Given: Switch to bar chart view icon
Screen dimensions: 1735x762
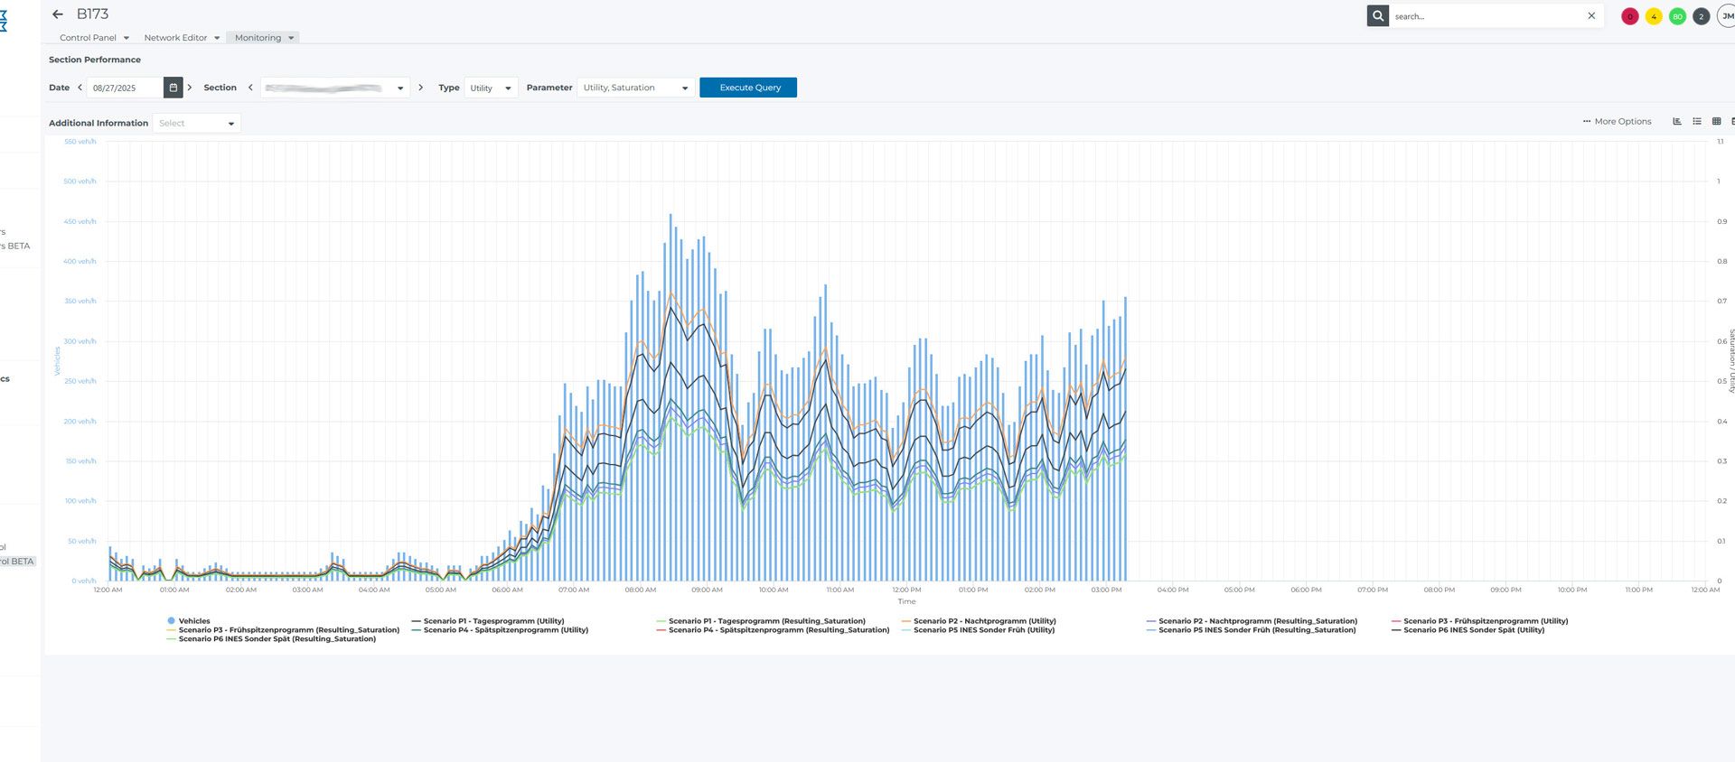Looking at the screenshot, I should click(1677, 122).
